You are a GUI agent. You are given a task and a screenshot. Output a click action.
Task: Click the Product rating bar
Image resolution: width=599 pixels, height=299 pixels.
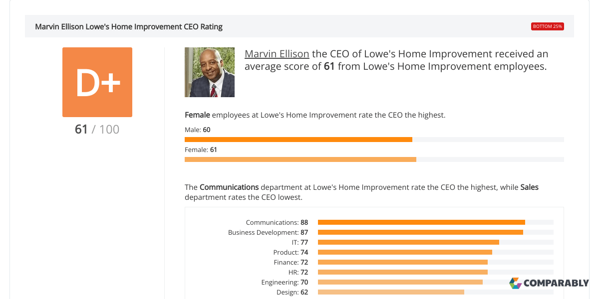(404, 252)
